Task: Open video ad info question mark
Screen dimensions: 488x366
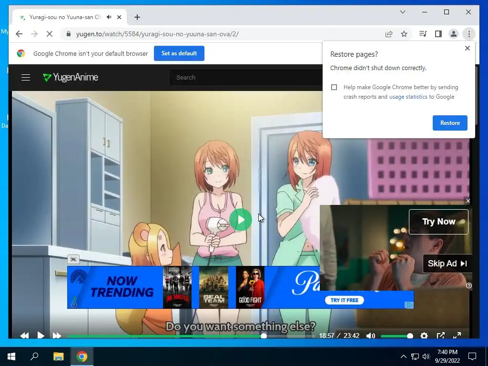Action: (469, 285)
